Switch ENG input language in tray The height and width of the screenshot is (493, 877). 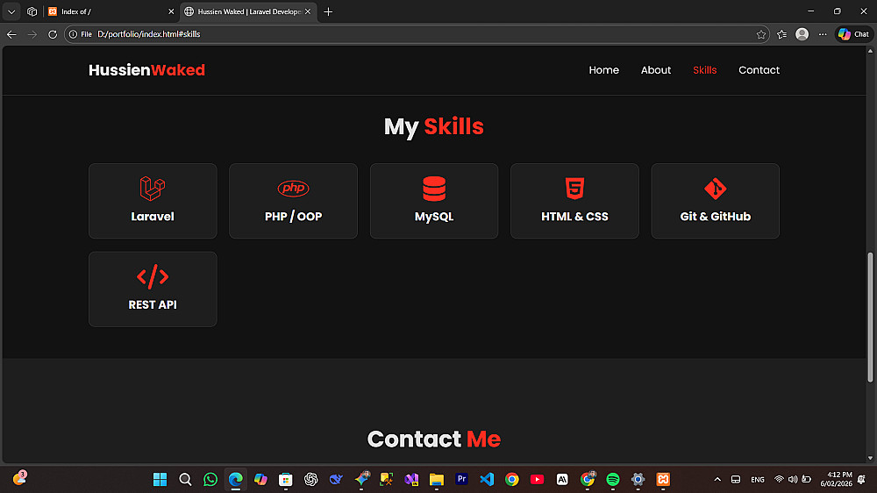(758, 480)
